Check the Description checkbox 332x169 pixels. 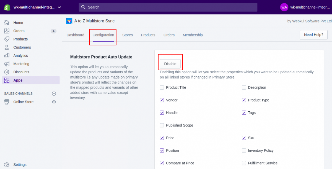(x=244, y=87)
